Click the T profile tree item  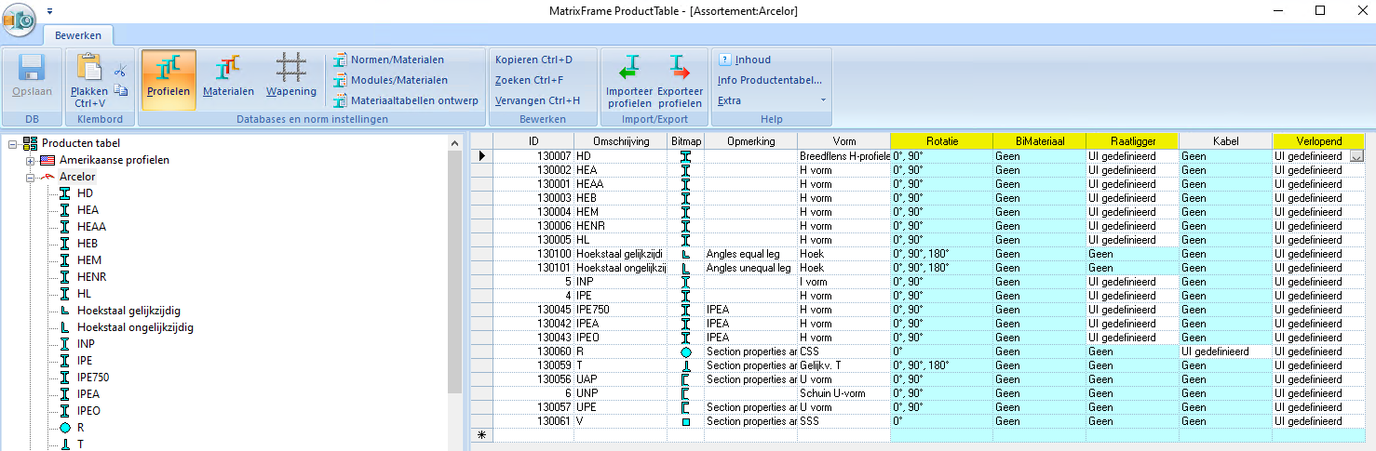[x=80, y=444]
